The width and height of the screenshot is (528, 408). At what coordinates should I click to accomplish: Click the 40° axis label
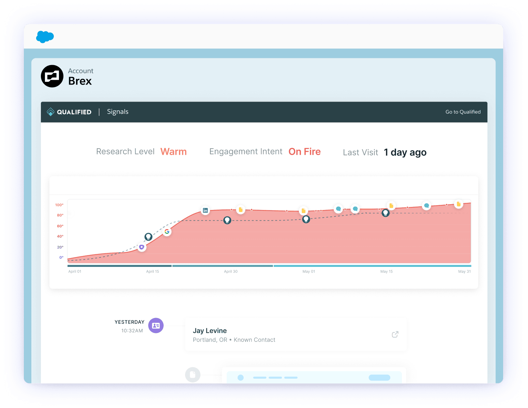pyautogui.click(x=60, y=236)
